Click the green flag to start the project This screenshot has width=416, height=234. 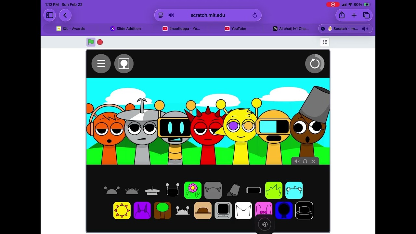click(91, 42)
